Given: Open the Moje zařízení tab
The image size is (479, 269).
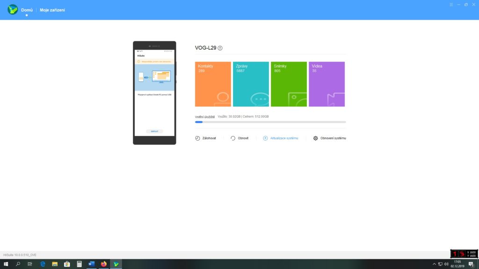Looking at the screenshot, I should (52, 10).
